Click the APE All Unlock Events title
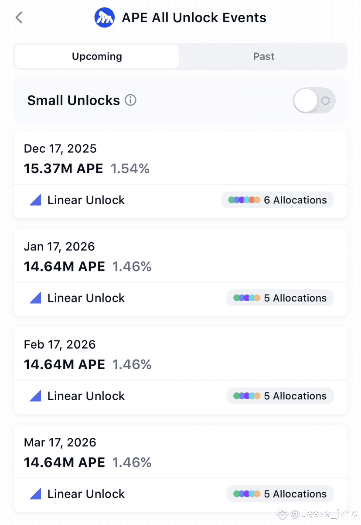361x525 pixels. tap(194, 18)
